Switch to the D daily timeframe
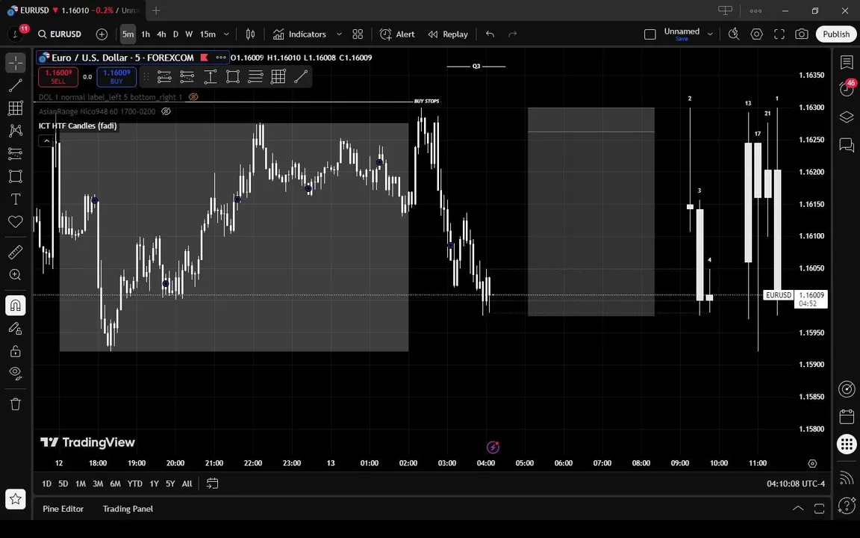Viewport: 860px width, 538px height. (x=175, y=34)
